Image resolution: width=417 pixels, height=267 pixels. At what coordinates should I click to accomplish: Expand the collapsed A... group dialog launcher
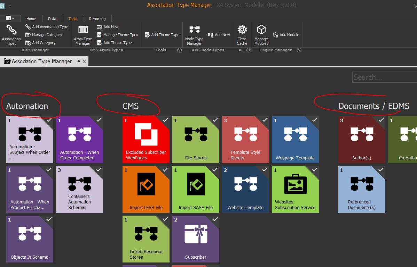coord(249,50)
